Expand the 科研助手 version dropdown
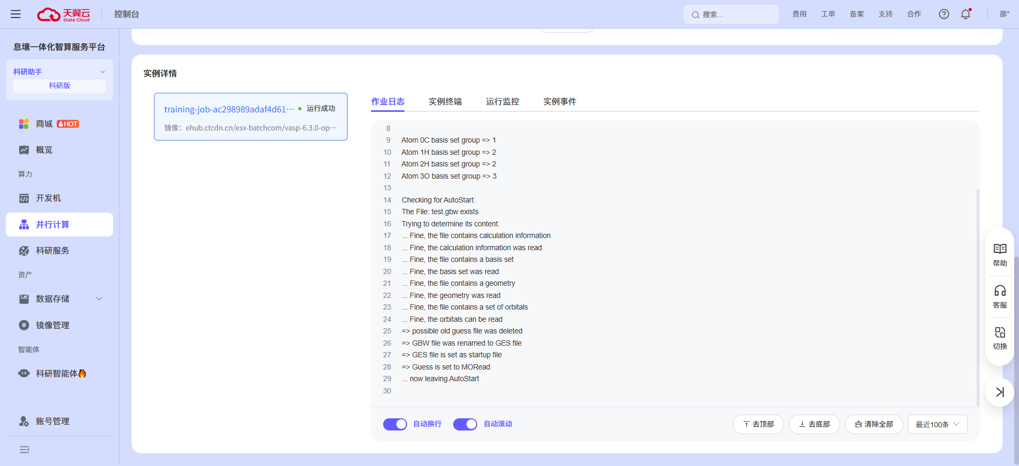Viewport: 1019px width, 466px height. pyautogui.click(x=102, y=72)
